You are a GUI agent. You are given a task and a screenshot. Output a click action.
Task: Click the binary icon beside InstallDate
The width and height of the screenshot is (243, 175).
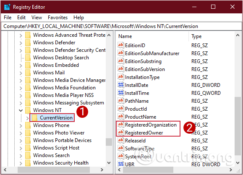(121, 85)
